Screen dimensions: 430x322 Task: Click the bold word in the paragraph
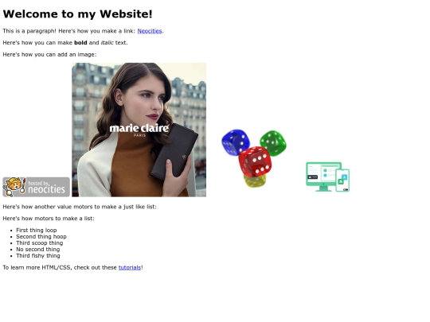pos(80,43)
